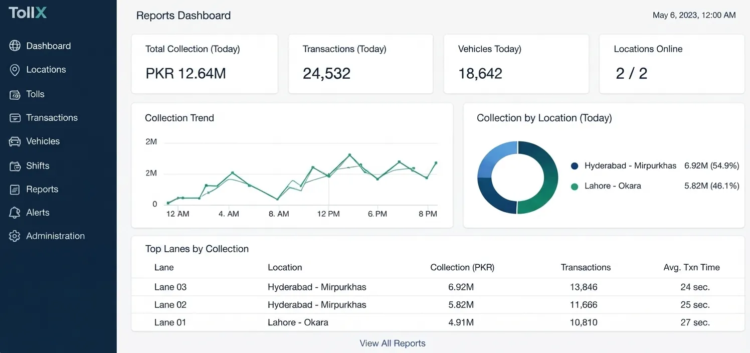
Task: Click the Alerts bell icon
Action: point(15,213)
